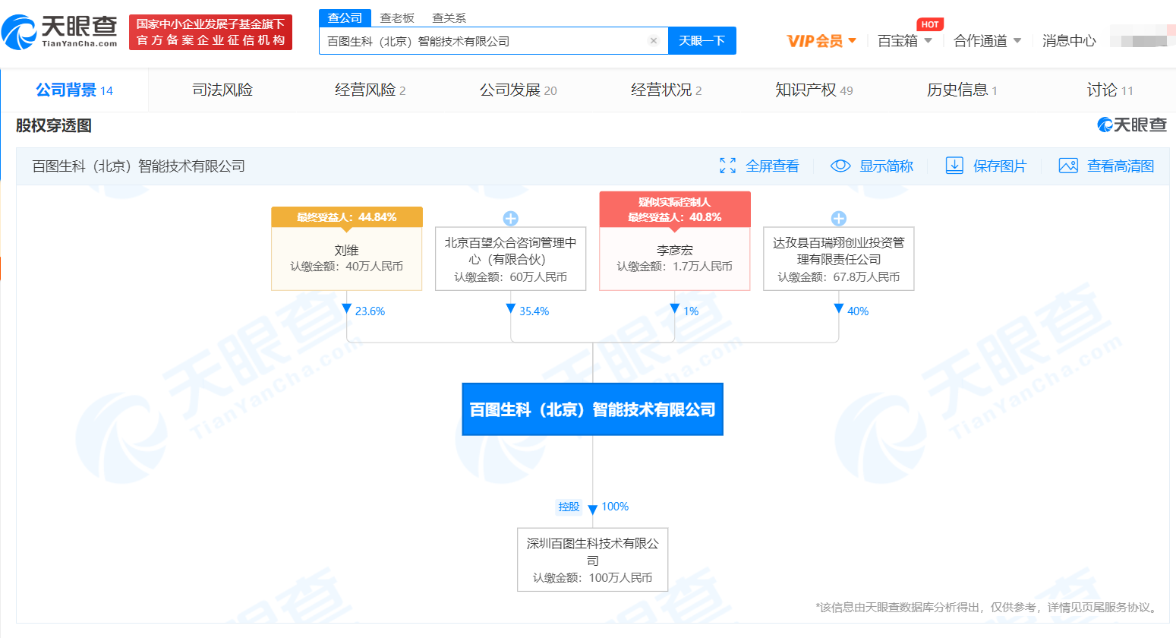This screenshot has height=638, width=1176.
Task: Open 消息中心 message center
Action: click(x=1069, y=41)
